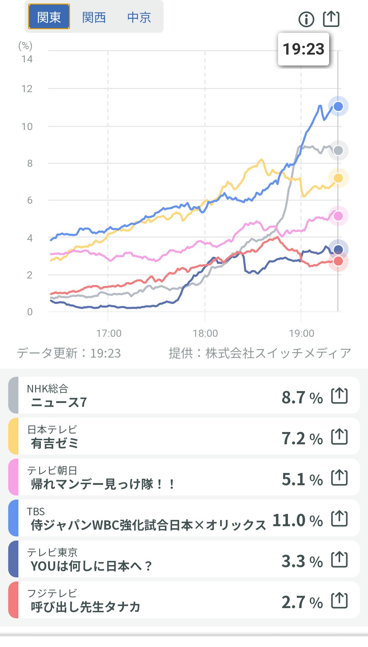368x647 pixels.
Task: Click the gray NHK data point on chart
Action: (x=338, y=150)
